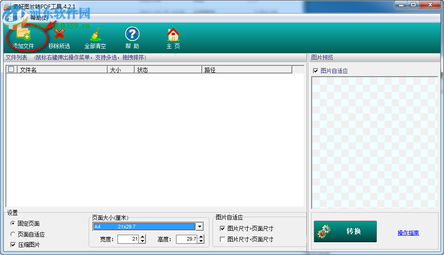Screen dimensions: 444x255
Task: Decrease 宽度 with down stepper arrow
Action: [142, 241]
